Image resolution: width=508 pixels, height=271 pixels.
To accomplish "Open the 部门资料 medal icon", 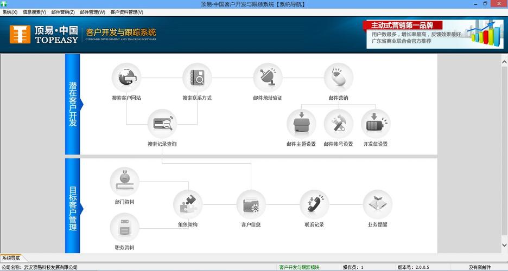I will click(x=124, y=182).
